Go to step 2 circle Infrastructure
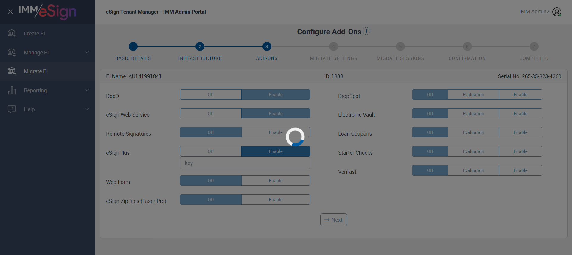Image resolution: width=572 pixels, height=255 pixels. [x=200, y=46]
